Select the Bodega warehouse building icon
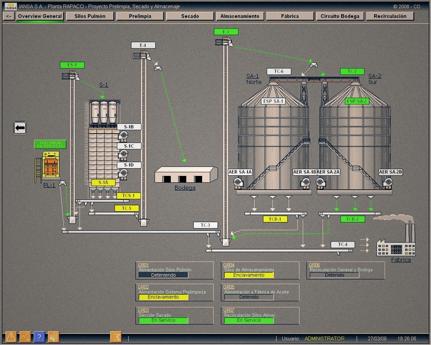 click(185, 174)
